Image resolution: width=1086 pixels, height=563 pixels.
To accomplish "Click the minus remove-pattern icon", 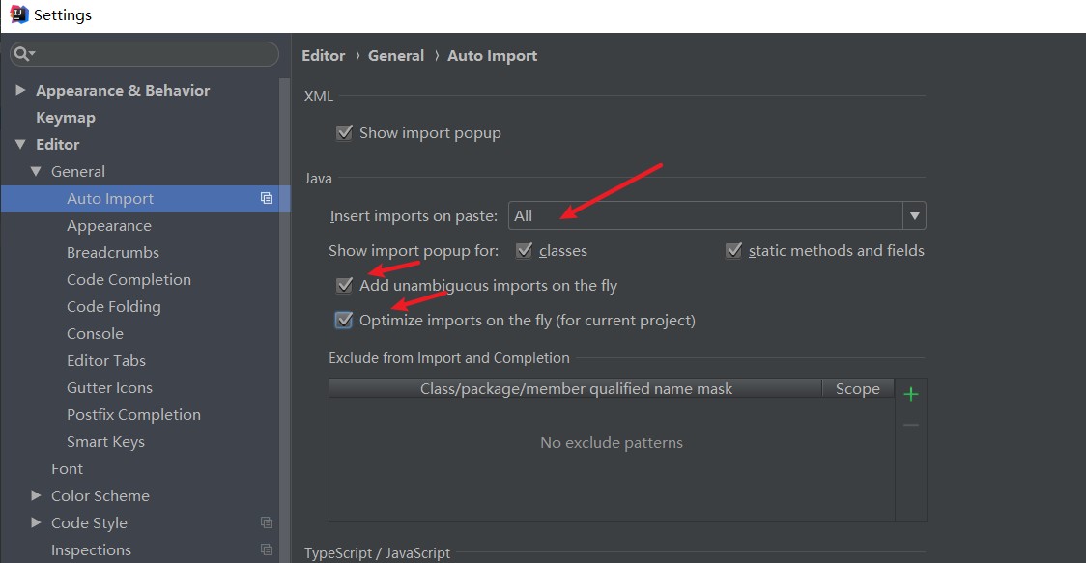I will point(910,425).
